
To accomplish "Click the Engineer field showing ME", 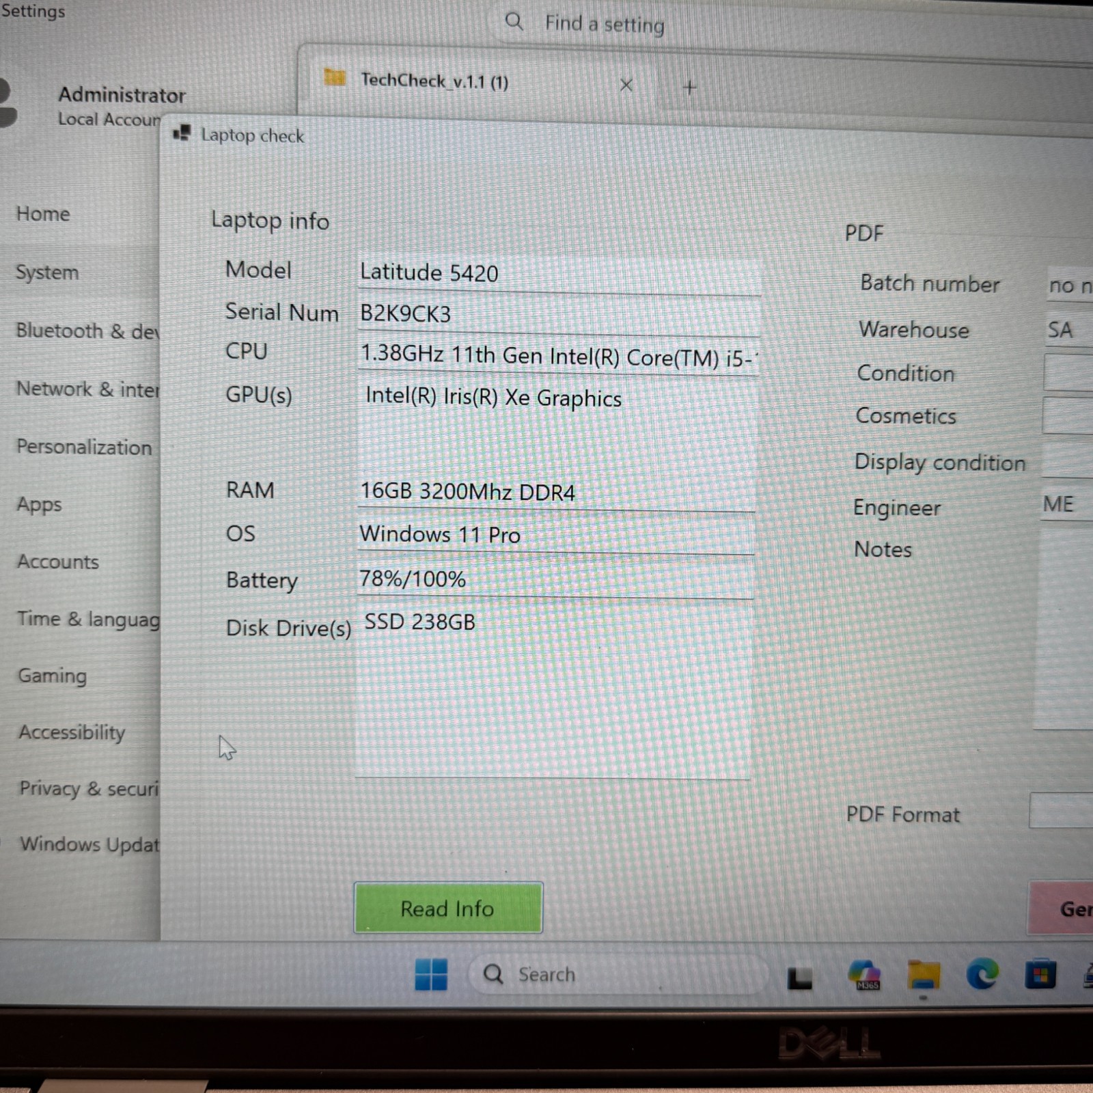I will pyautogui.click(x=1066, y=504).
